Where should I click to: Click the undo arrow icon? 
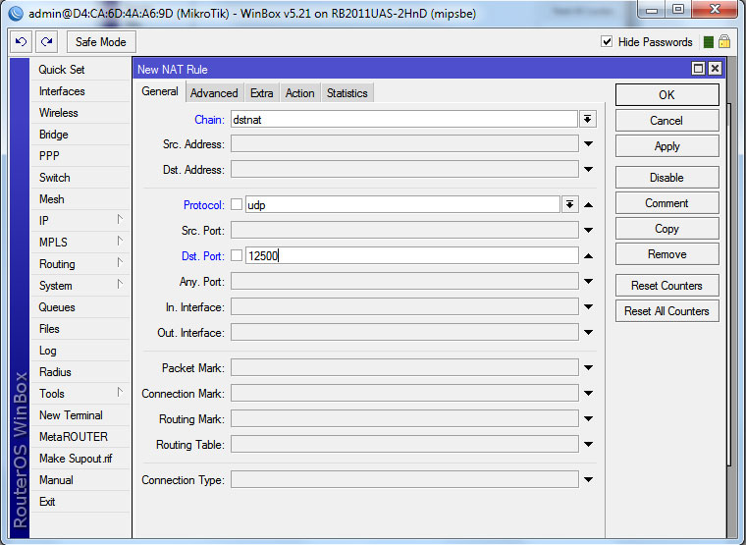(x=22, y=42)
